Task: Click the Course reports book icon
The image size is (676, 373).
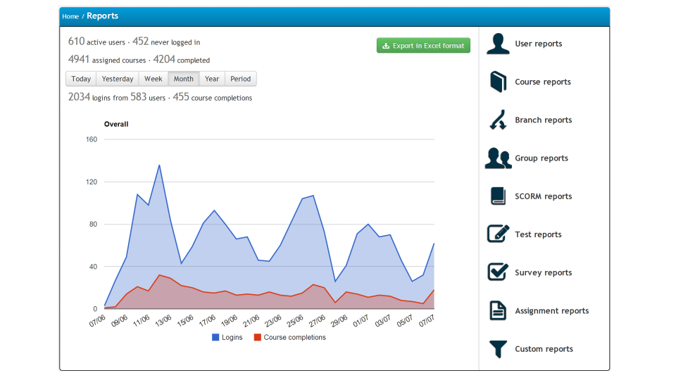Action: 498,82
